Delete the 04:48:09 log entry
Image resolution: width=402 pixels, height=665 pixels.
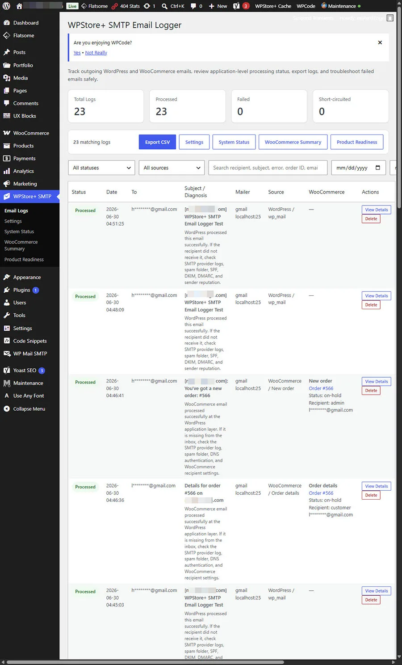pos(371,305)
